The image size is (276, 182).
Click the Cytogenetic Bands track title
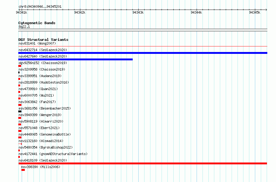point(37,23)
